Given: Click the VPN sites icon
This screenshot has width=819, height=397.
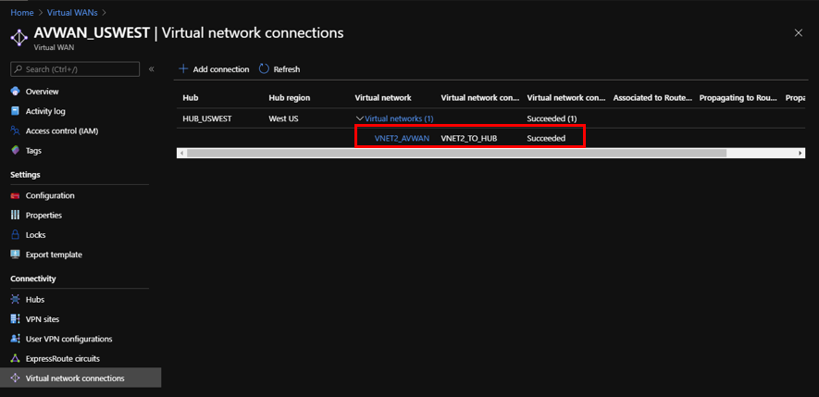Looking at the screenshot, I should pos(15,319).
